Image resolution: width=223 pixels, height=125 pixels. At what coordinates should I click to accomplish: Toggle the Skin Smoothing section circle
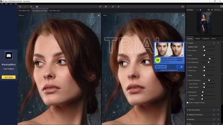214,110
